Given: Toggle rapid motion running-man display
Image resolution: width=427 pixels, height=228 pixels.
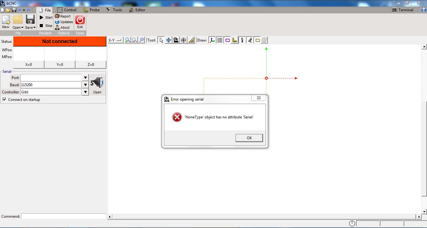Looking at the screenshot, I should (x=250, y=40).
